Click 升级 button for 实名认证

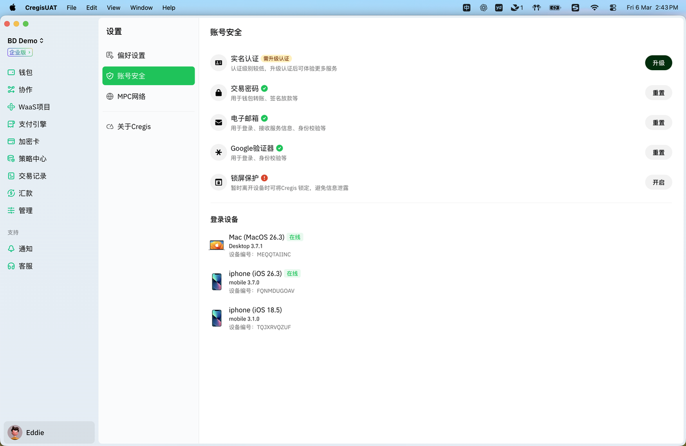click(658, 63)
